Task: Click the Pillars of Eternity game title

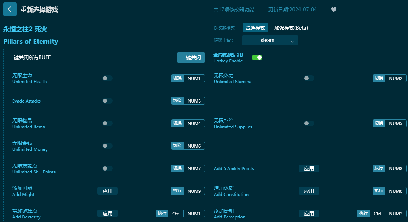Action: click(x=31, y=42)
